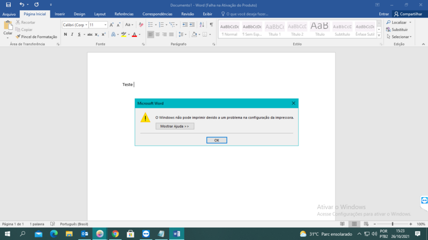Apply text effects icon

(113, 34)
